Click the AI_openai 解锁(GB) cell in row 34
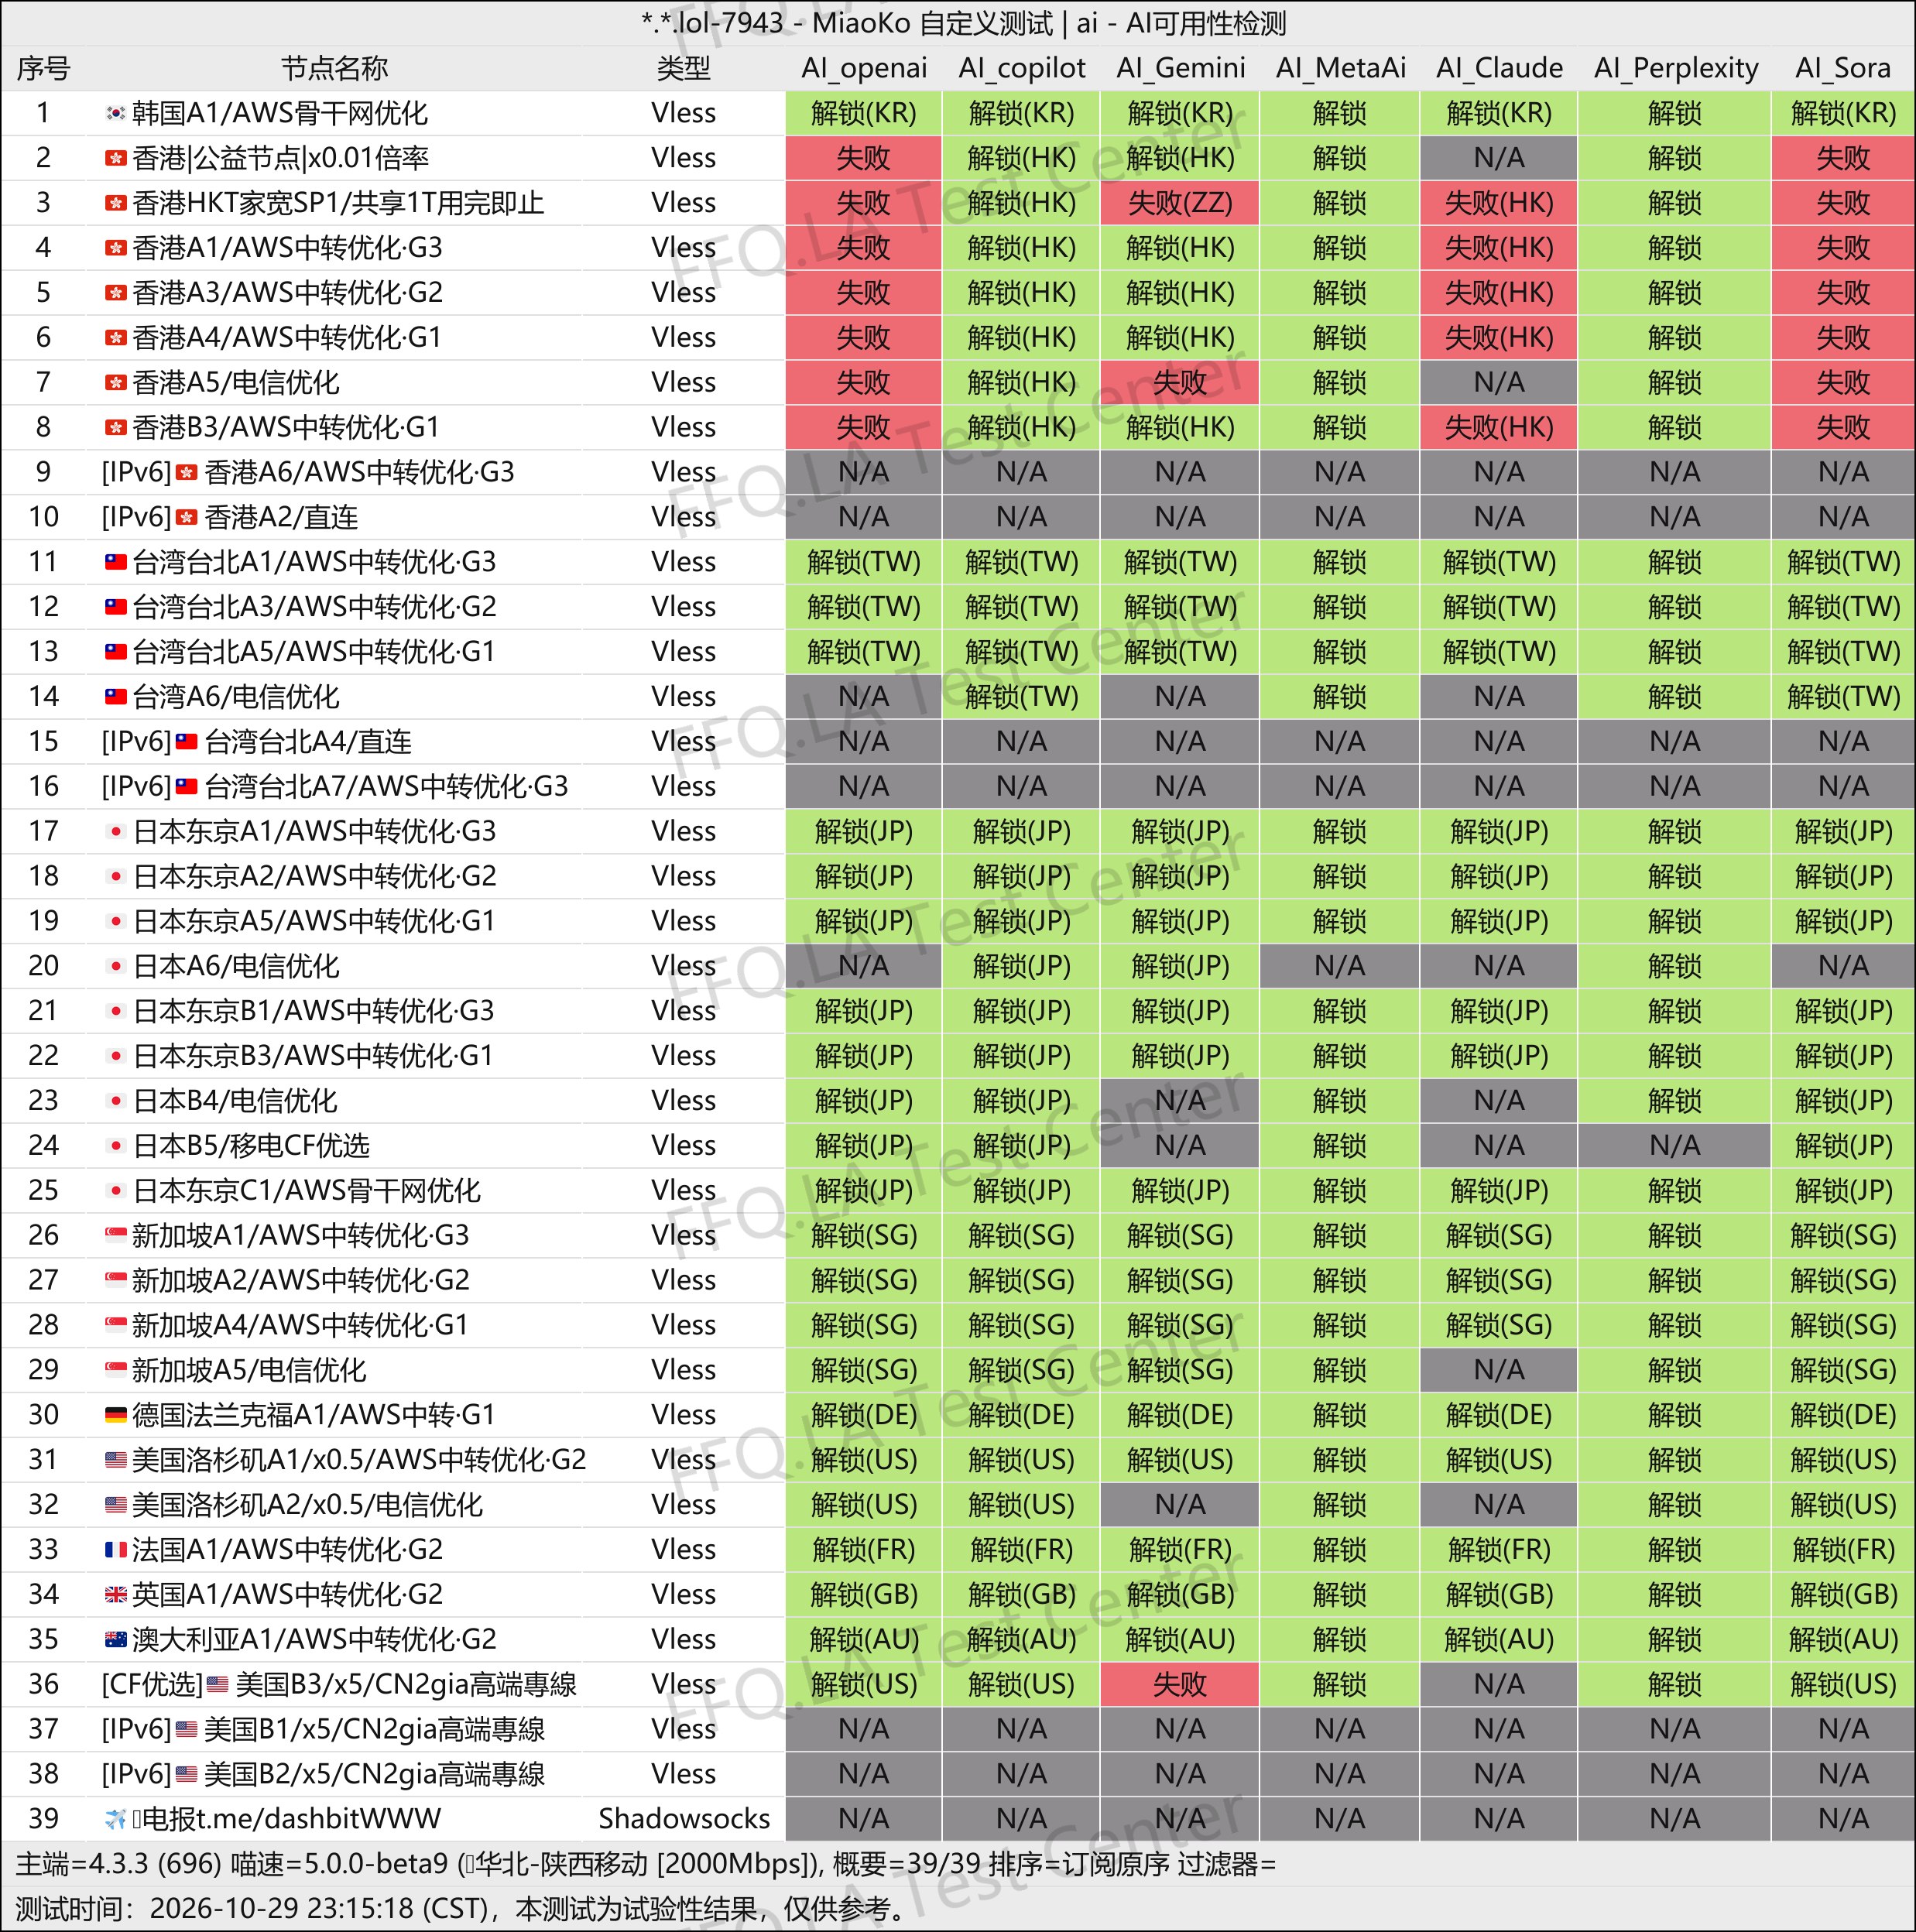The width and height of the screenshot is (1916, 1932). pos(863,1594)
